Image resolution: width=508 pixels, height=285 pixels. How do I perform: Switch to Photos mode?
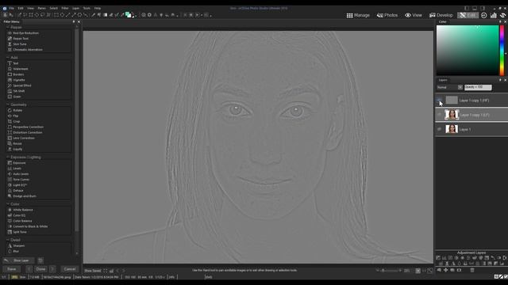point(387,15)
